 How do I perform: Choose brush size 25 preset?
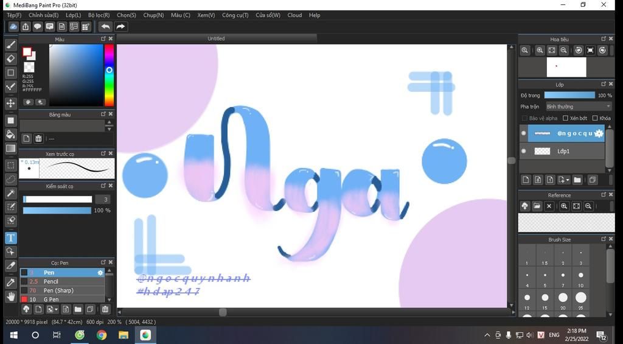(581, 301)
